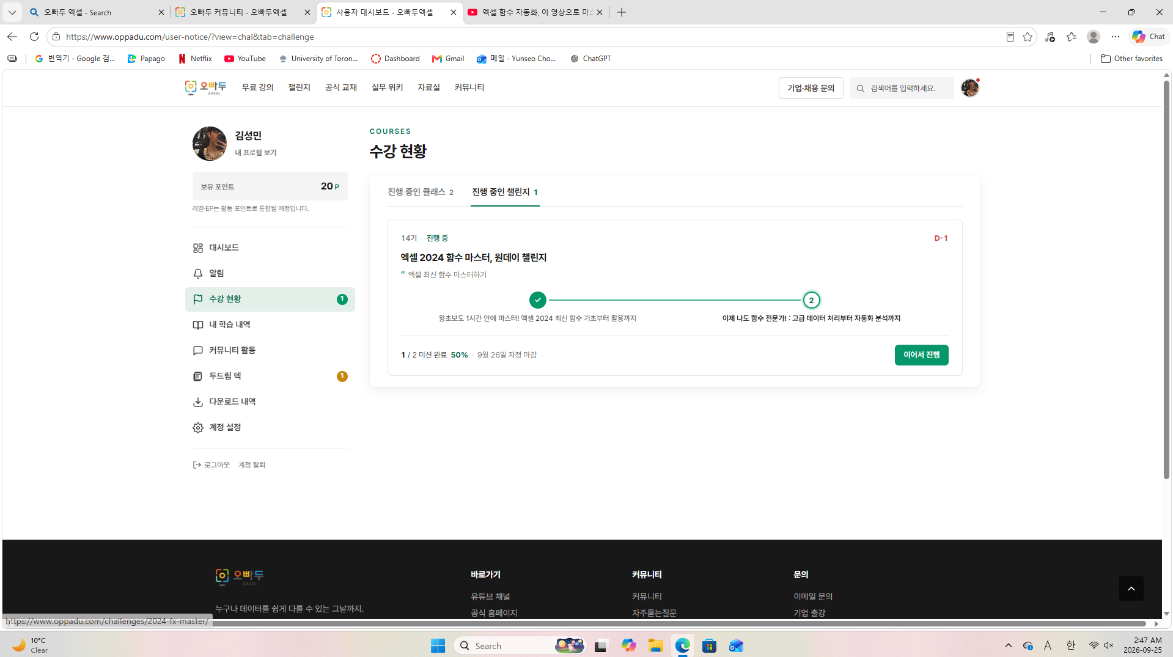The image size is (1173, 657).
Task: Click completed checkmark step on progress tracker
Action: pyautogui.click(x=537, y=300)
